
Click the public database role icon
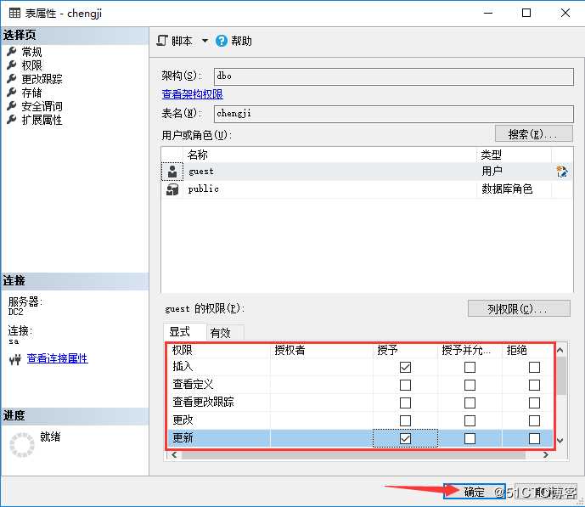[172, 189]
